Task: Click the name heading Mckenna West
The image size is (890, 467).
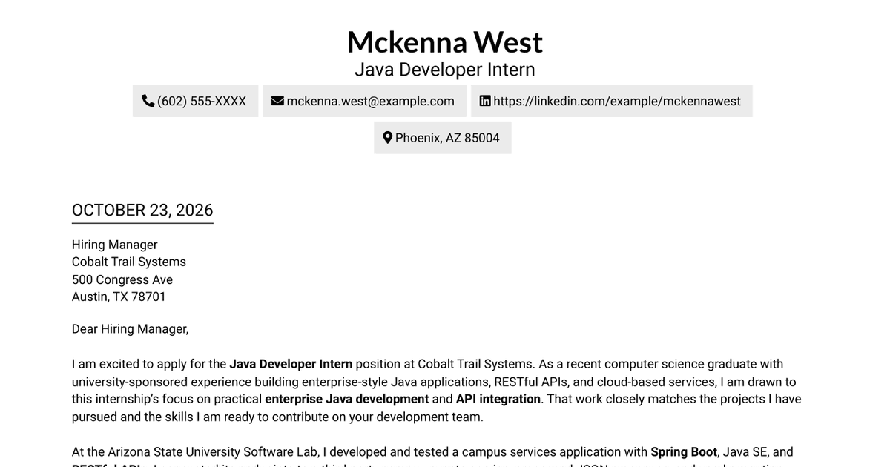Action: [445, 42]
